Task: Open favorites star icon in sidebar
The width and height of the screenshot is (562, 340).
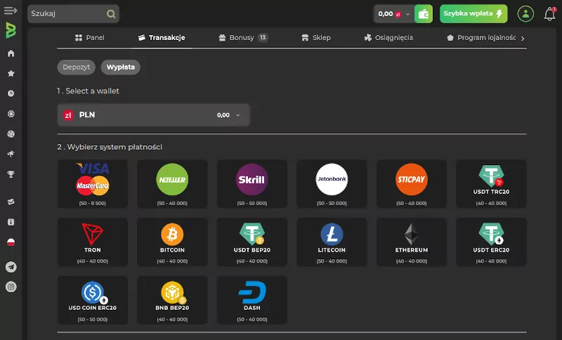Action: tap(11, 74)
